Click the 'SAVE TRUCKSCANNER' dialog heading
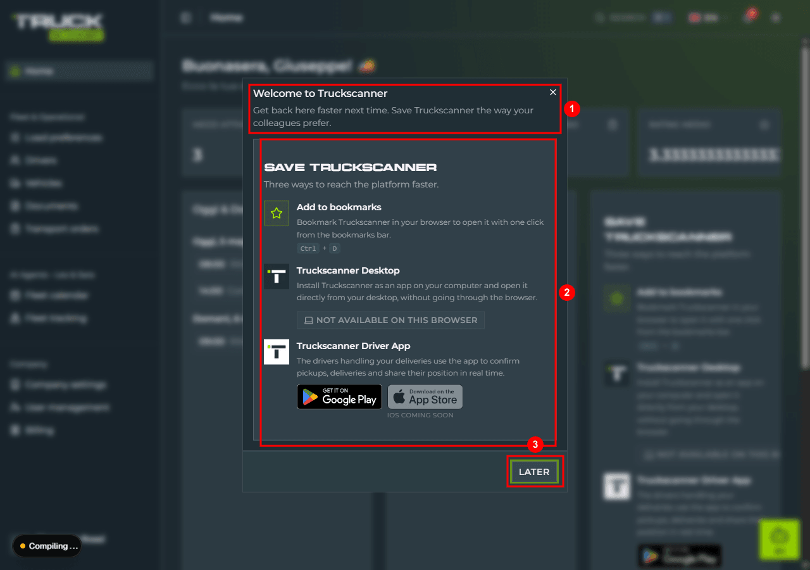This screenshot has width=810, height=570. point(351,168)
